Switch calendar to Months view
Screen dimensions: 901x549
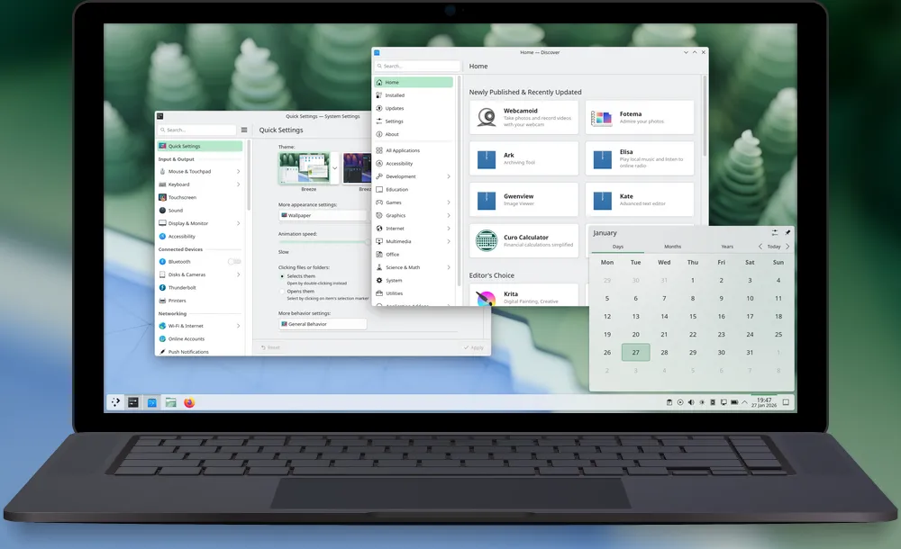click(672, 246)
